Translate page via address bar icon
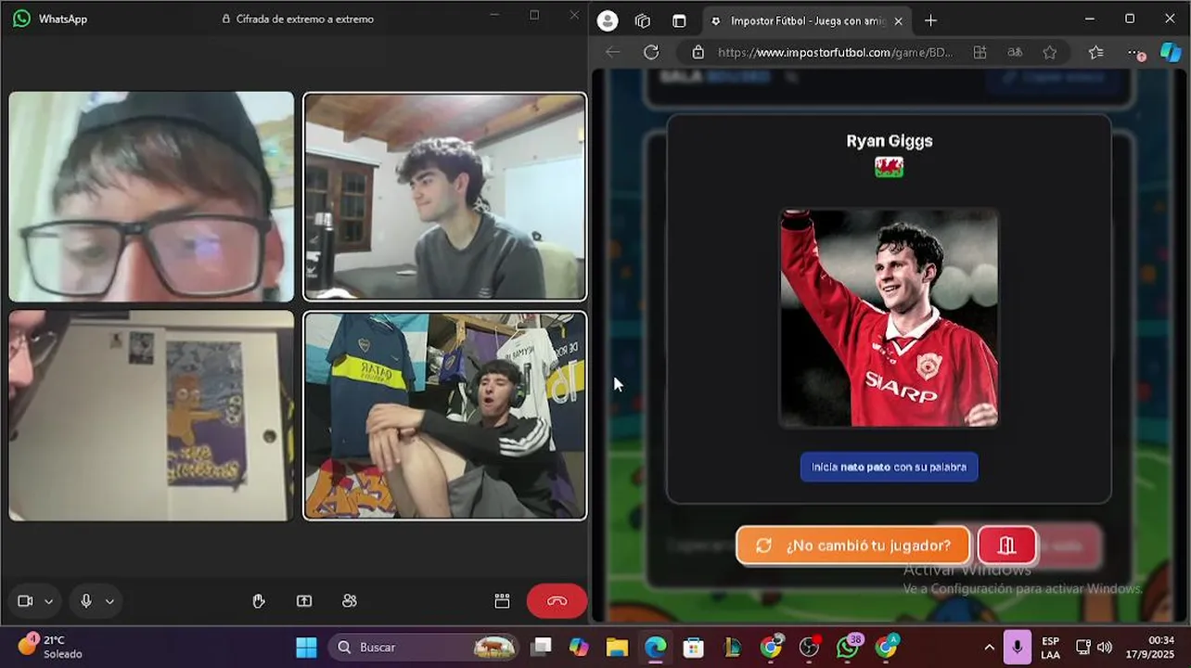 1015,52
